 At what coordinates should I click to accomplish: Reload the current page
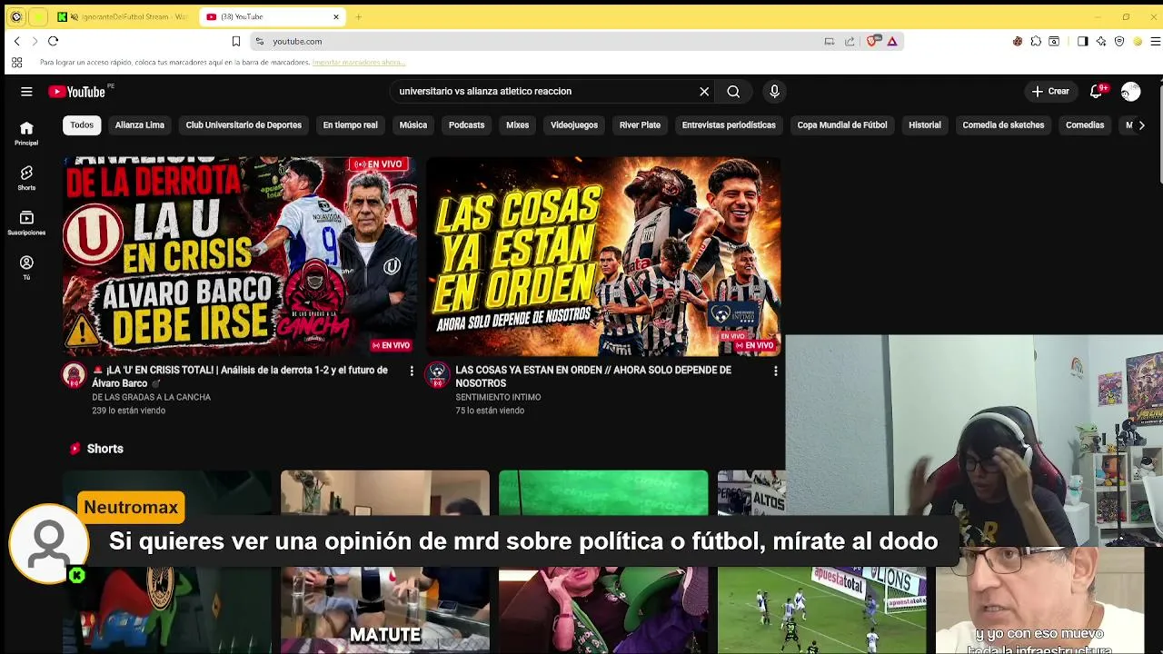53,41
